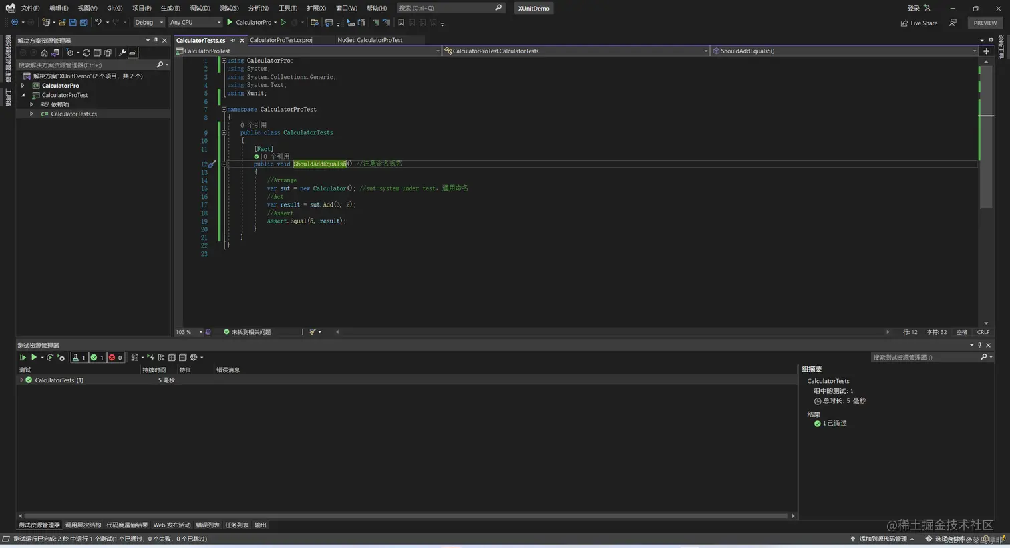Switch views icon in Solution Explorer toolbar
1010x548 pixels.
pos(55,53)
